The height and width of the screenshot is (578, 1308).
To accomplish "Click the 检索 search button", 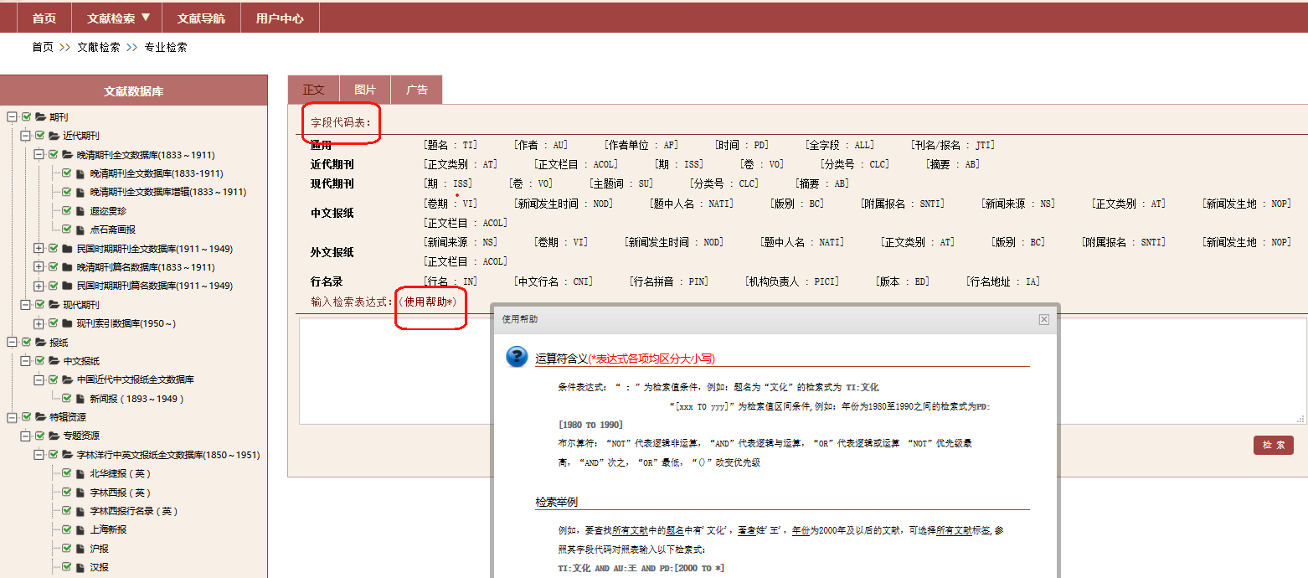I will [1274, 446].
